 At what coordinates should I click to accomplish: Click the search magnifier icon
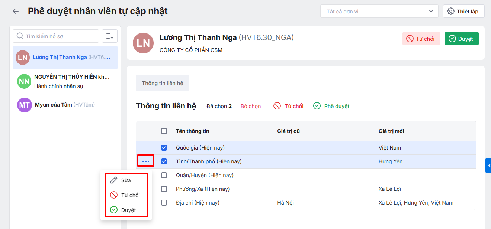click(20, 36)
